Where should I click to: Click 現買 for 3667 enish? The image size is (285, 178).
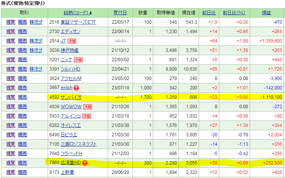(11, 88)
